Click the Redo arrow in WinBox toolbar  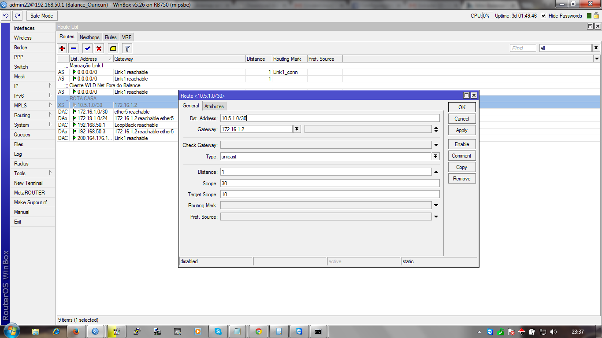click(x=17, y=16)
